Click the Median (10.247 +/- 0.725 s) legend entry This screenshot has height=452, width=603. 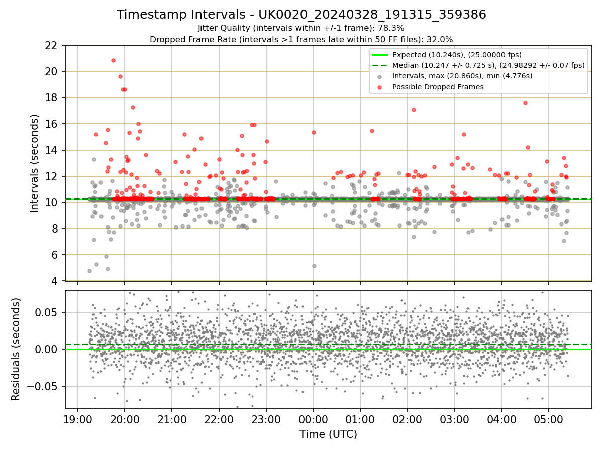pos(488,65)
